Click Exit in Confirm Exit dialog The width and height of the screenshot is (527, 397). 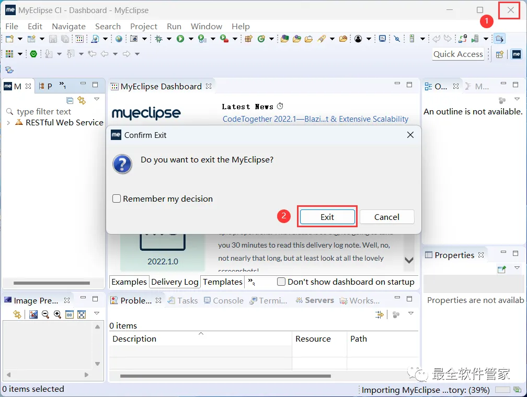327,217
